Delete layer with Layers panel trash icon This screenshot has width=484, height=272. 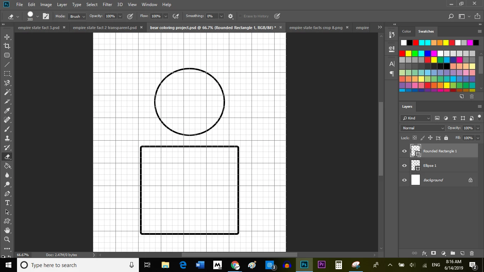[472, 253]
